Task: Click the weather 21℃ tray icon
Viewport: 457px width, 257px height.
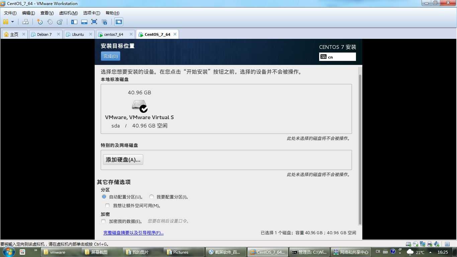Action: (415, 252)
